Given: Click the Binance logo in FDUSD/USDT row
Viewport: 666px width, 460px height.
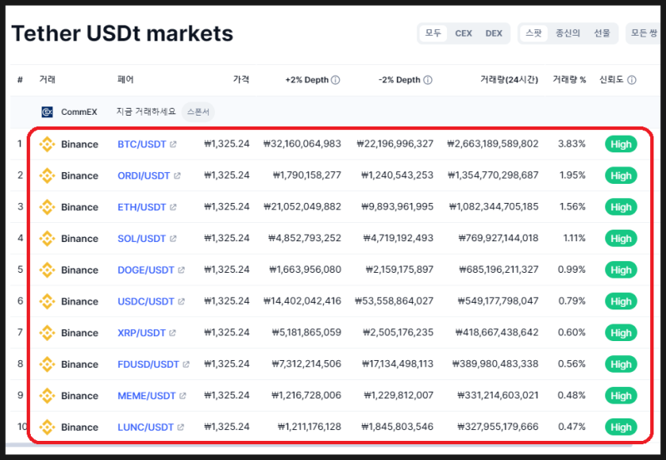Looking at the screenshot, I should pyautogui.click(x=47, y=364).
